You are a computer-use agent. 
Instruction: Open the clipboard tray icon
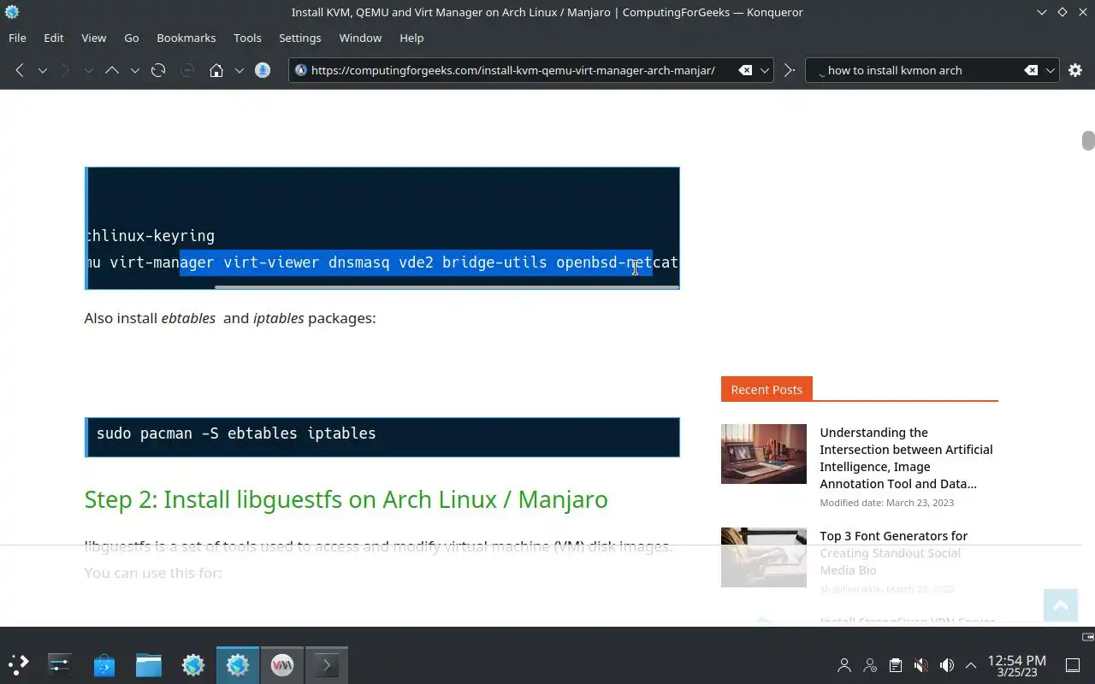(895, 664)
